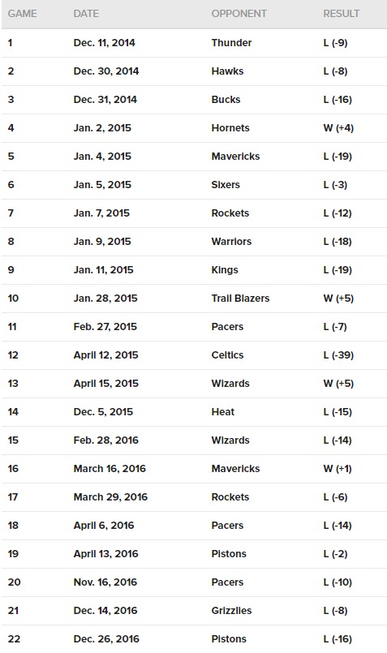This screenshot has width=387, height=653.
Task: Select the Trail Blazers opponent cell
Action: [240, 299]
